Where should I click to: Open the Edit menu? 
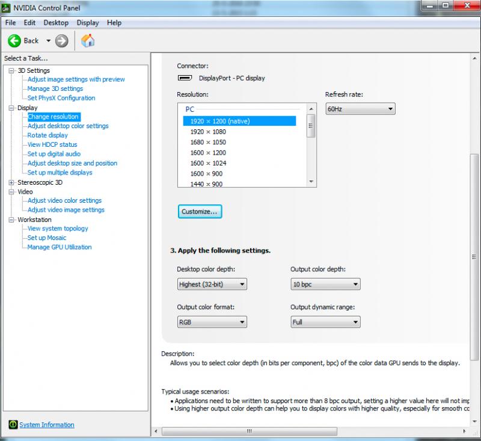pos(29,23)
